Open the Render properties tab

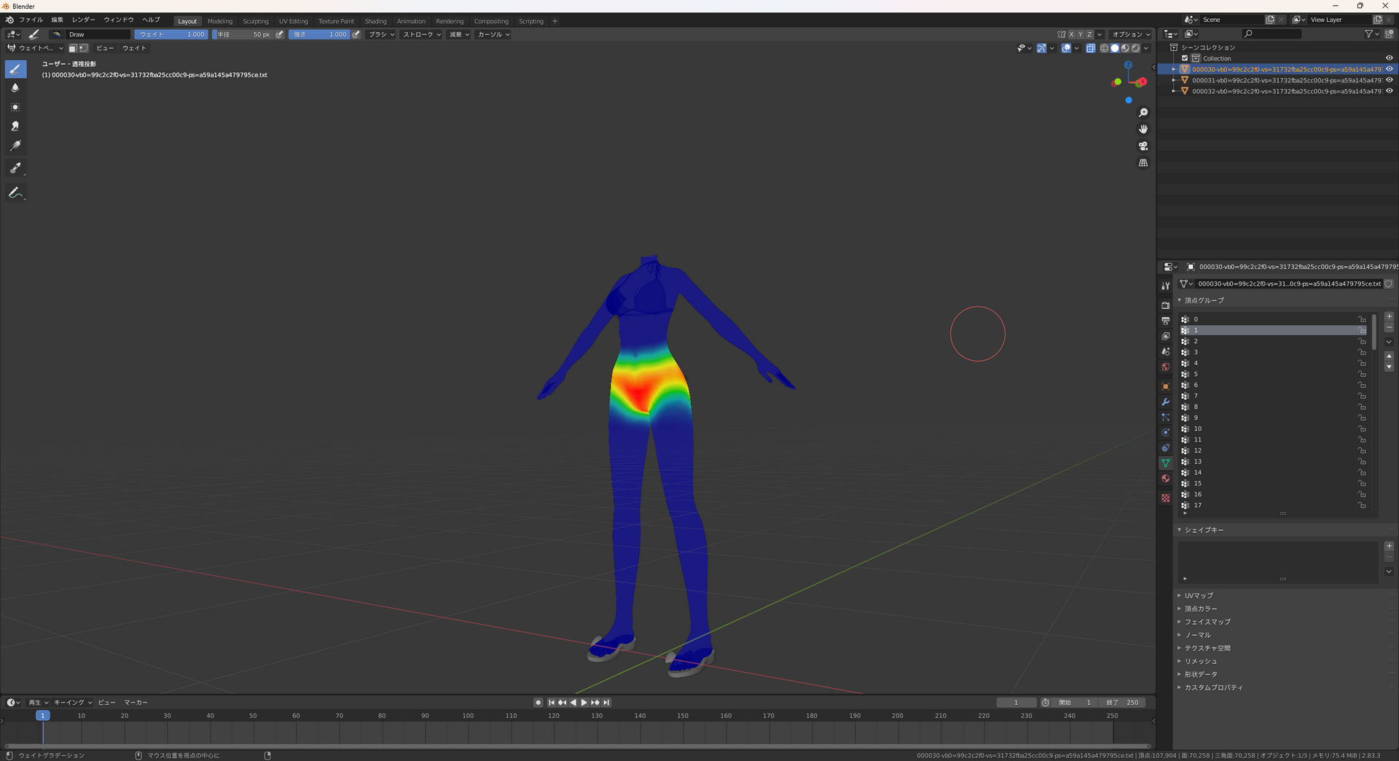click(x=1166, y=305)
